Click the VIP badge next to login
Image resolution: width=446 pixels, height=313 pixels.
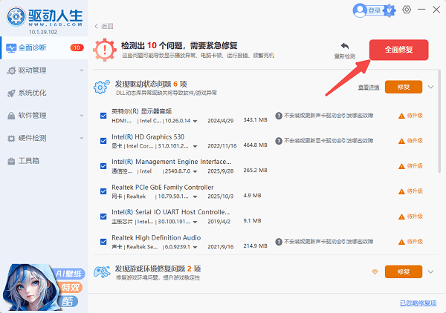point(392,10)
